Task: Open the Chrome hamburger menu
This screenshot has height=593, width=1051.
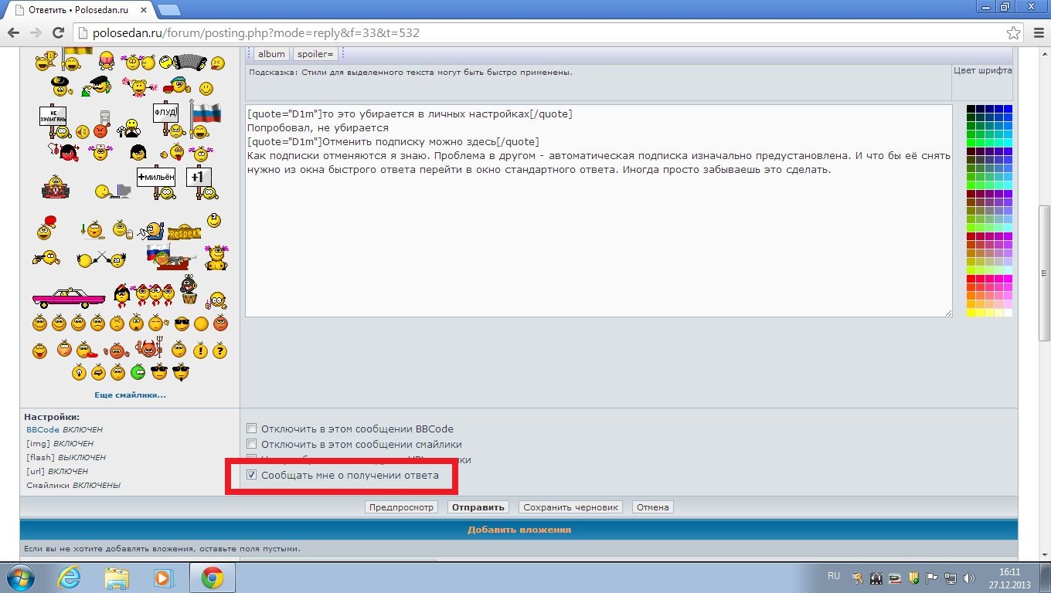Action: 1036,33
